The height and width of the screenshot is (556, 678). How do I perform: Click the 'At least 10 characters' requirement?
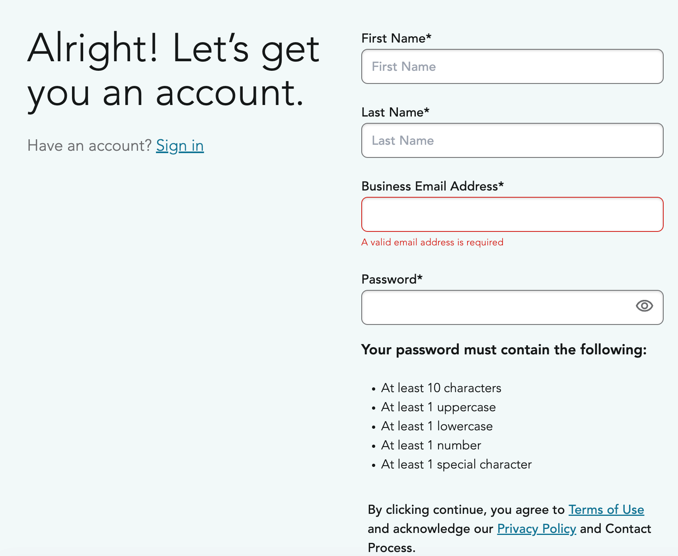coord(441,388)
